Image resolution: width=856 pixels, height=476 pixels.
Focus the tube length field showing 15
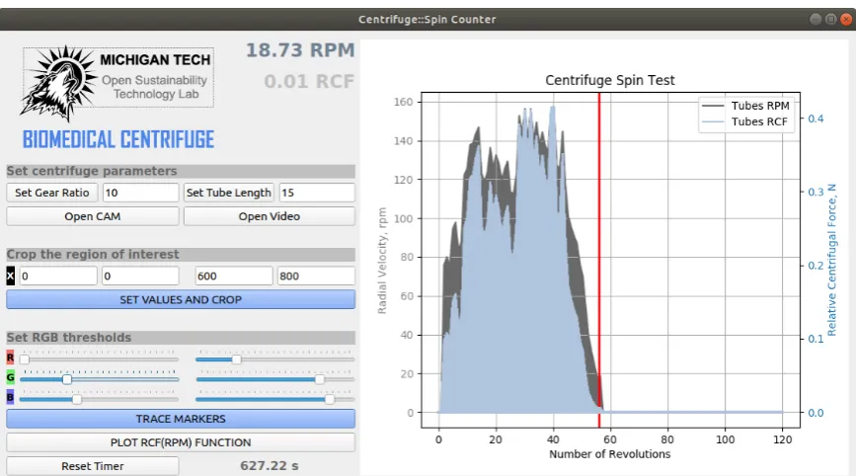(x=317, y=193)
